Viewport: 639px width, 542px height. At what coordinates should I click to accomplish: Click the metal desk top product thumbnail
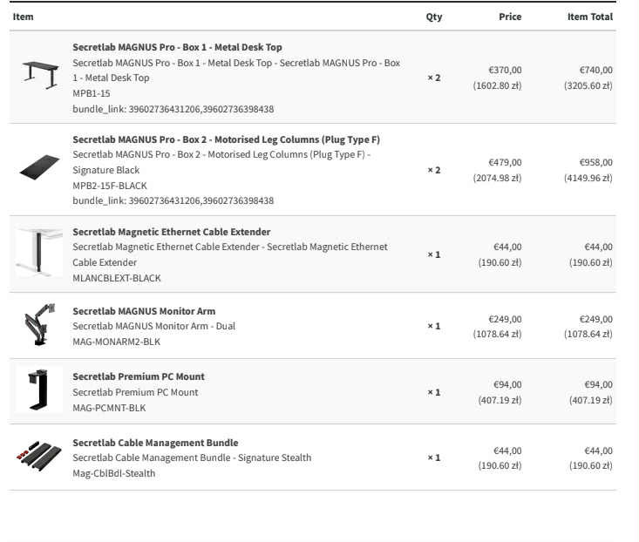point(39,73)
